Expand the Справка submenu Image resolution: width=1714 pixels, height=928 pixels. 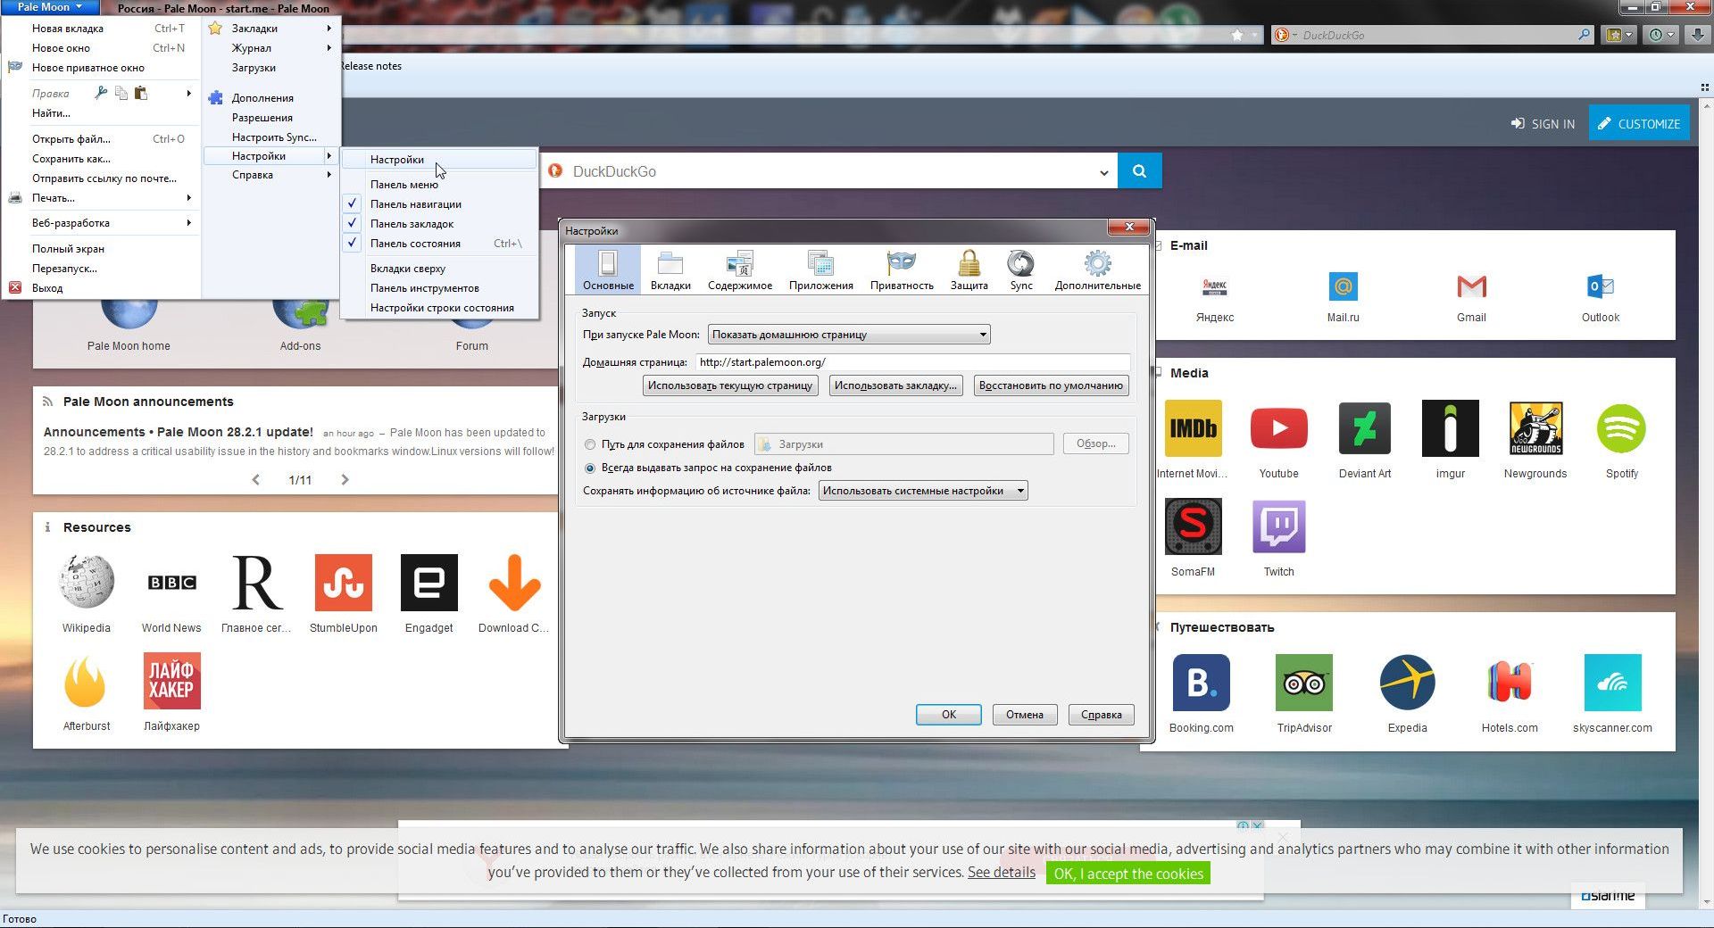pos(271,175)
